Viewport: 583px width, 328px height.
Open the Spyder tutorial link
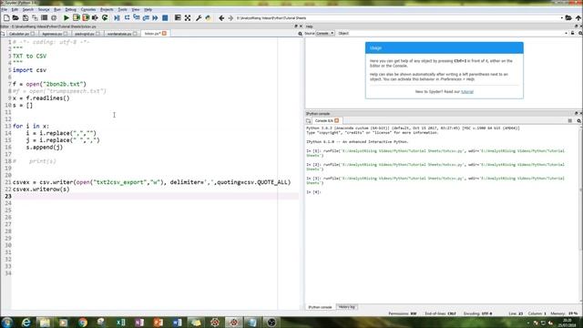click(x=467, y=91)
